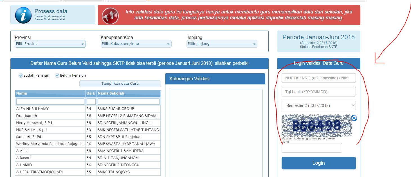The image size is (411, 177).
Task: Click school cell SDN SKPE SP. II Panjaitan
Action: click(x=129, y=137)
